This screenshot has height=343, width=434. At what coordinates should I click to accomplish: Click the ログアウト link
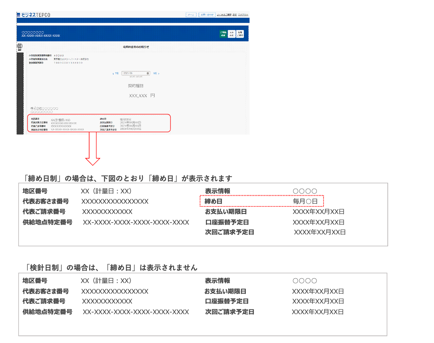point(243,15)
